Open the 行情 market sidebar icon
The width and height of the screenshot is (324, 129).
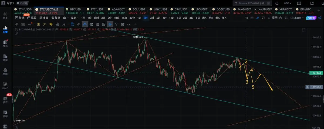(5, 30)
